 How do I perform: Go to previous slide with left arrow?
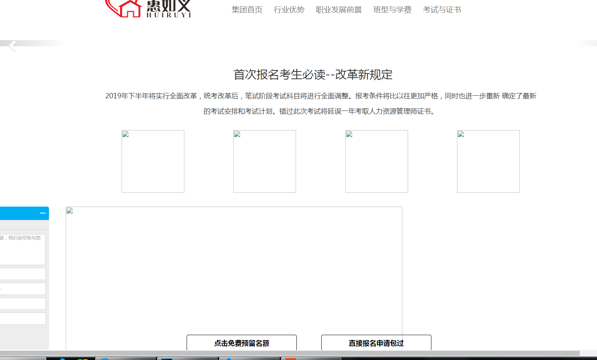tap(13, 46)
